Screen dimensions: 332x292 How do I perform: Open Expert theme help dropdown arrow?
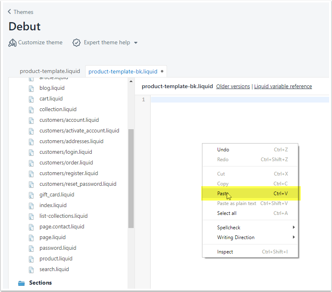tap(136, 43)
